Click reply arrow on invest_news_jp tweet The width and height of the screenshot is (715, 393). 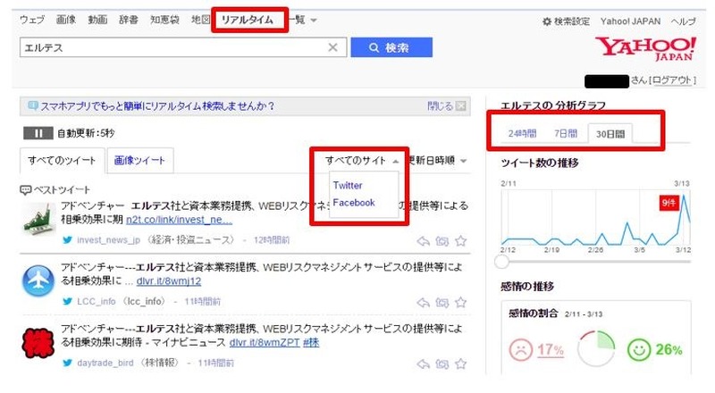pos(424,240)
